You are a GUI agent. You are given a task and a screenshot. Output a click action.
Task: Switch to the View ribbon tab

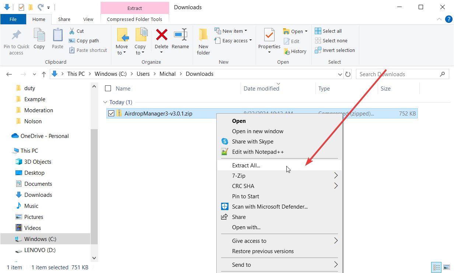pos(88,19)
